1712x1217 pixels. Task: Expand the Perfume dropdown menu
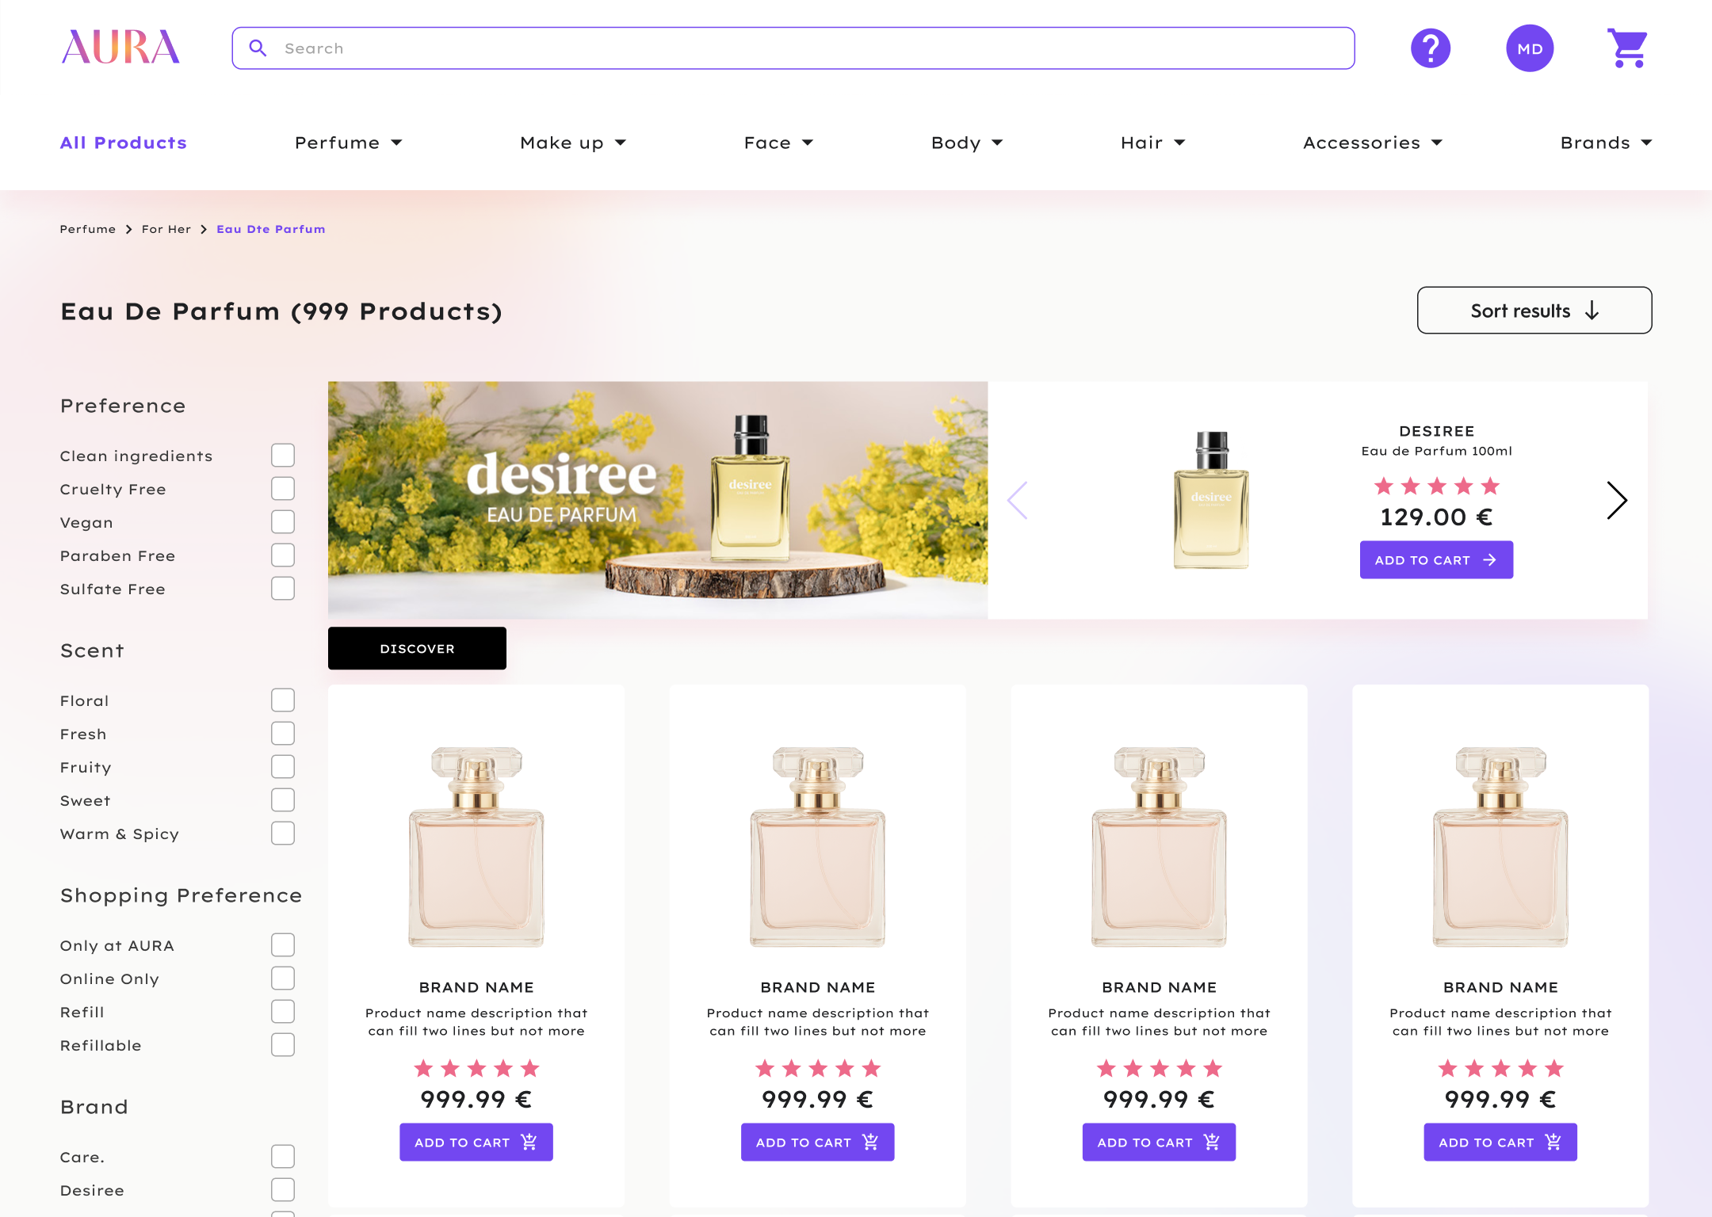pyautogui.click(x=348, y=143)
